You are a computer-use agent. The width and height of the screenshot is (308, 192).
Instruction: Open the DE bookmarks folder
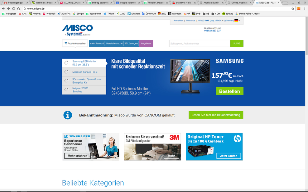coord(206,14)
